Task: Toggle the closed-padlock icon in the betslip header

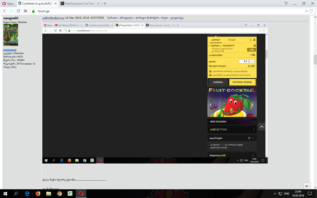Action: (254, 40)
